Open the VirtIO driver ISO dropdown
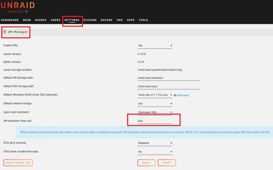This screenshot has width=273, height=170. pyautogui.click(x=155, y=95)
